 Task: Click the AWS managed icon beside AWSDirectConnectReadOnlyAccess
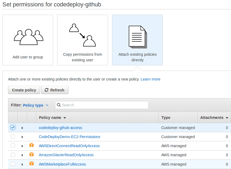tap(32, 146)
